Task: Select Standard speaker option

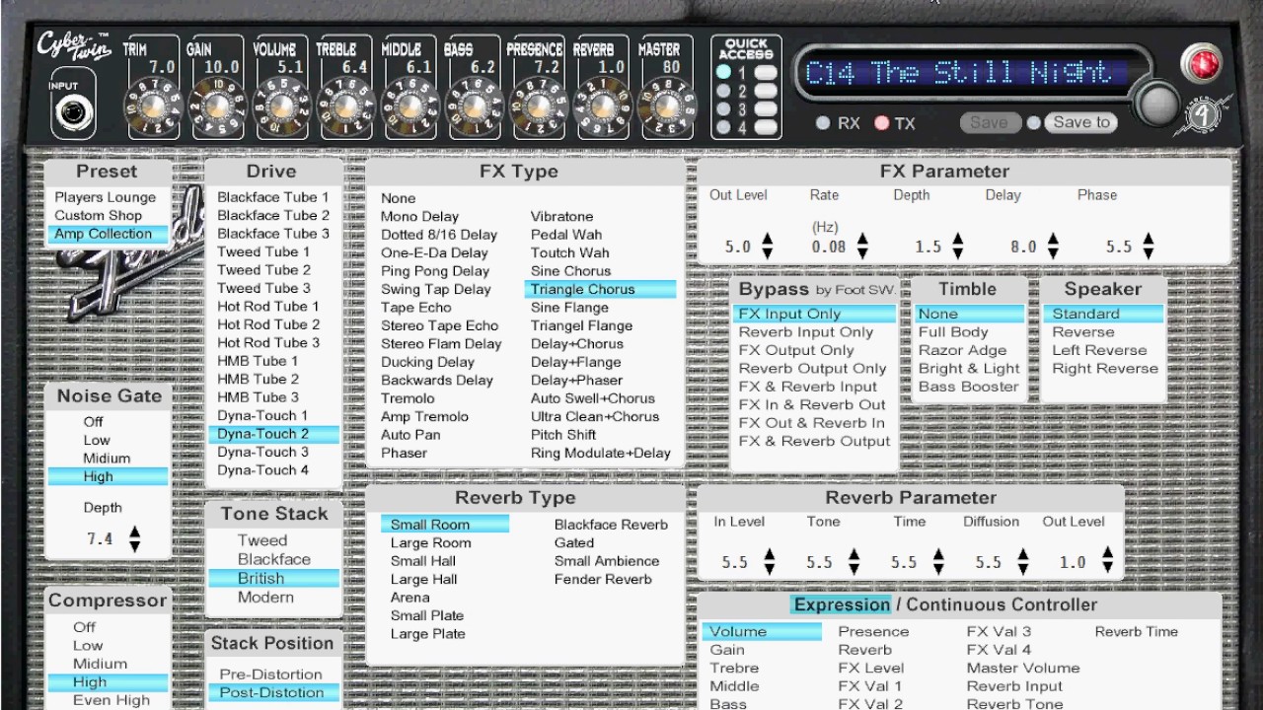Action: (x=1103, y=314)
